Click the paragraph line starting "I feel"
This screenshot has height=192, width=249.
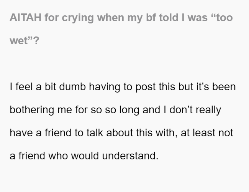tap(123, 87)
